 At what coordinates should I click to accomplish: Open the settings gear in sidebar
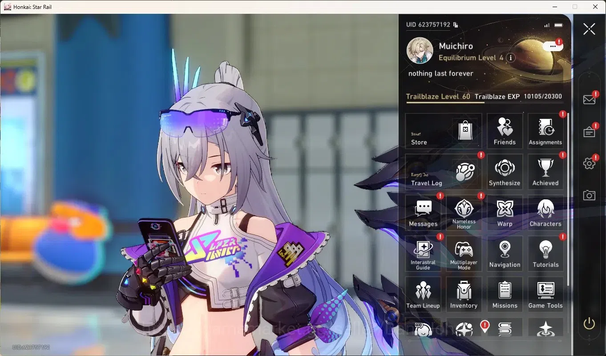pos(589,163)
